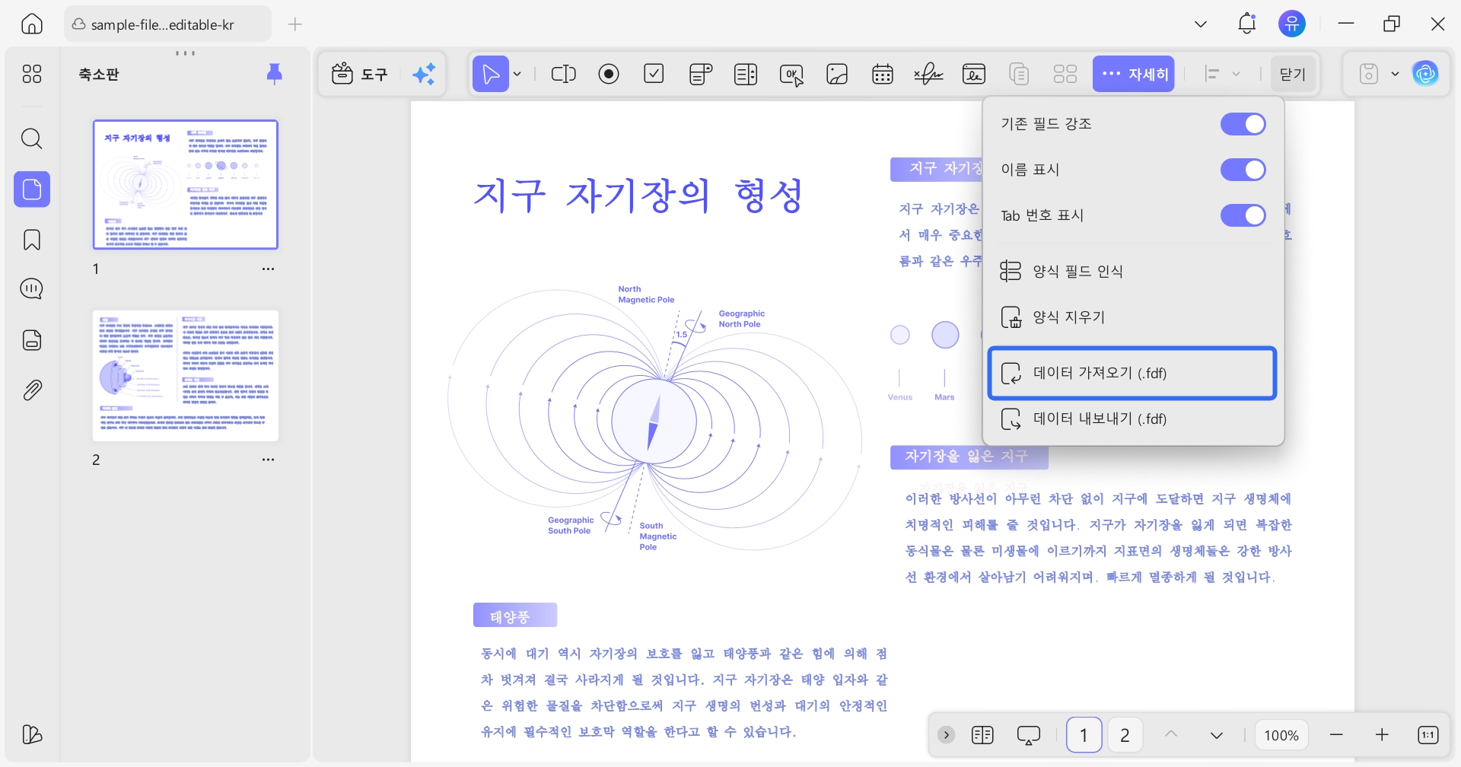This screenshot has height=767, width=1461.
Task: Expand the selection tool dropdown arrow
Action: coord(517,74)
